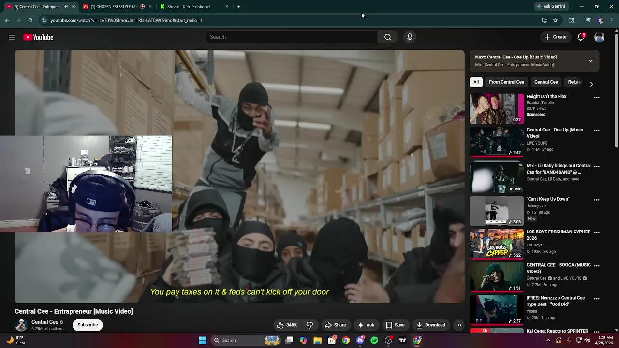Open the YouTube hamburger guide menu

(12, 37)
